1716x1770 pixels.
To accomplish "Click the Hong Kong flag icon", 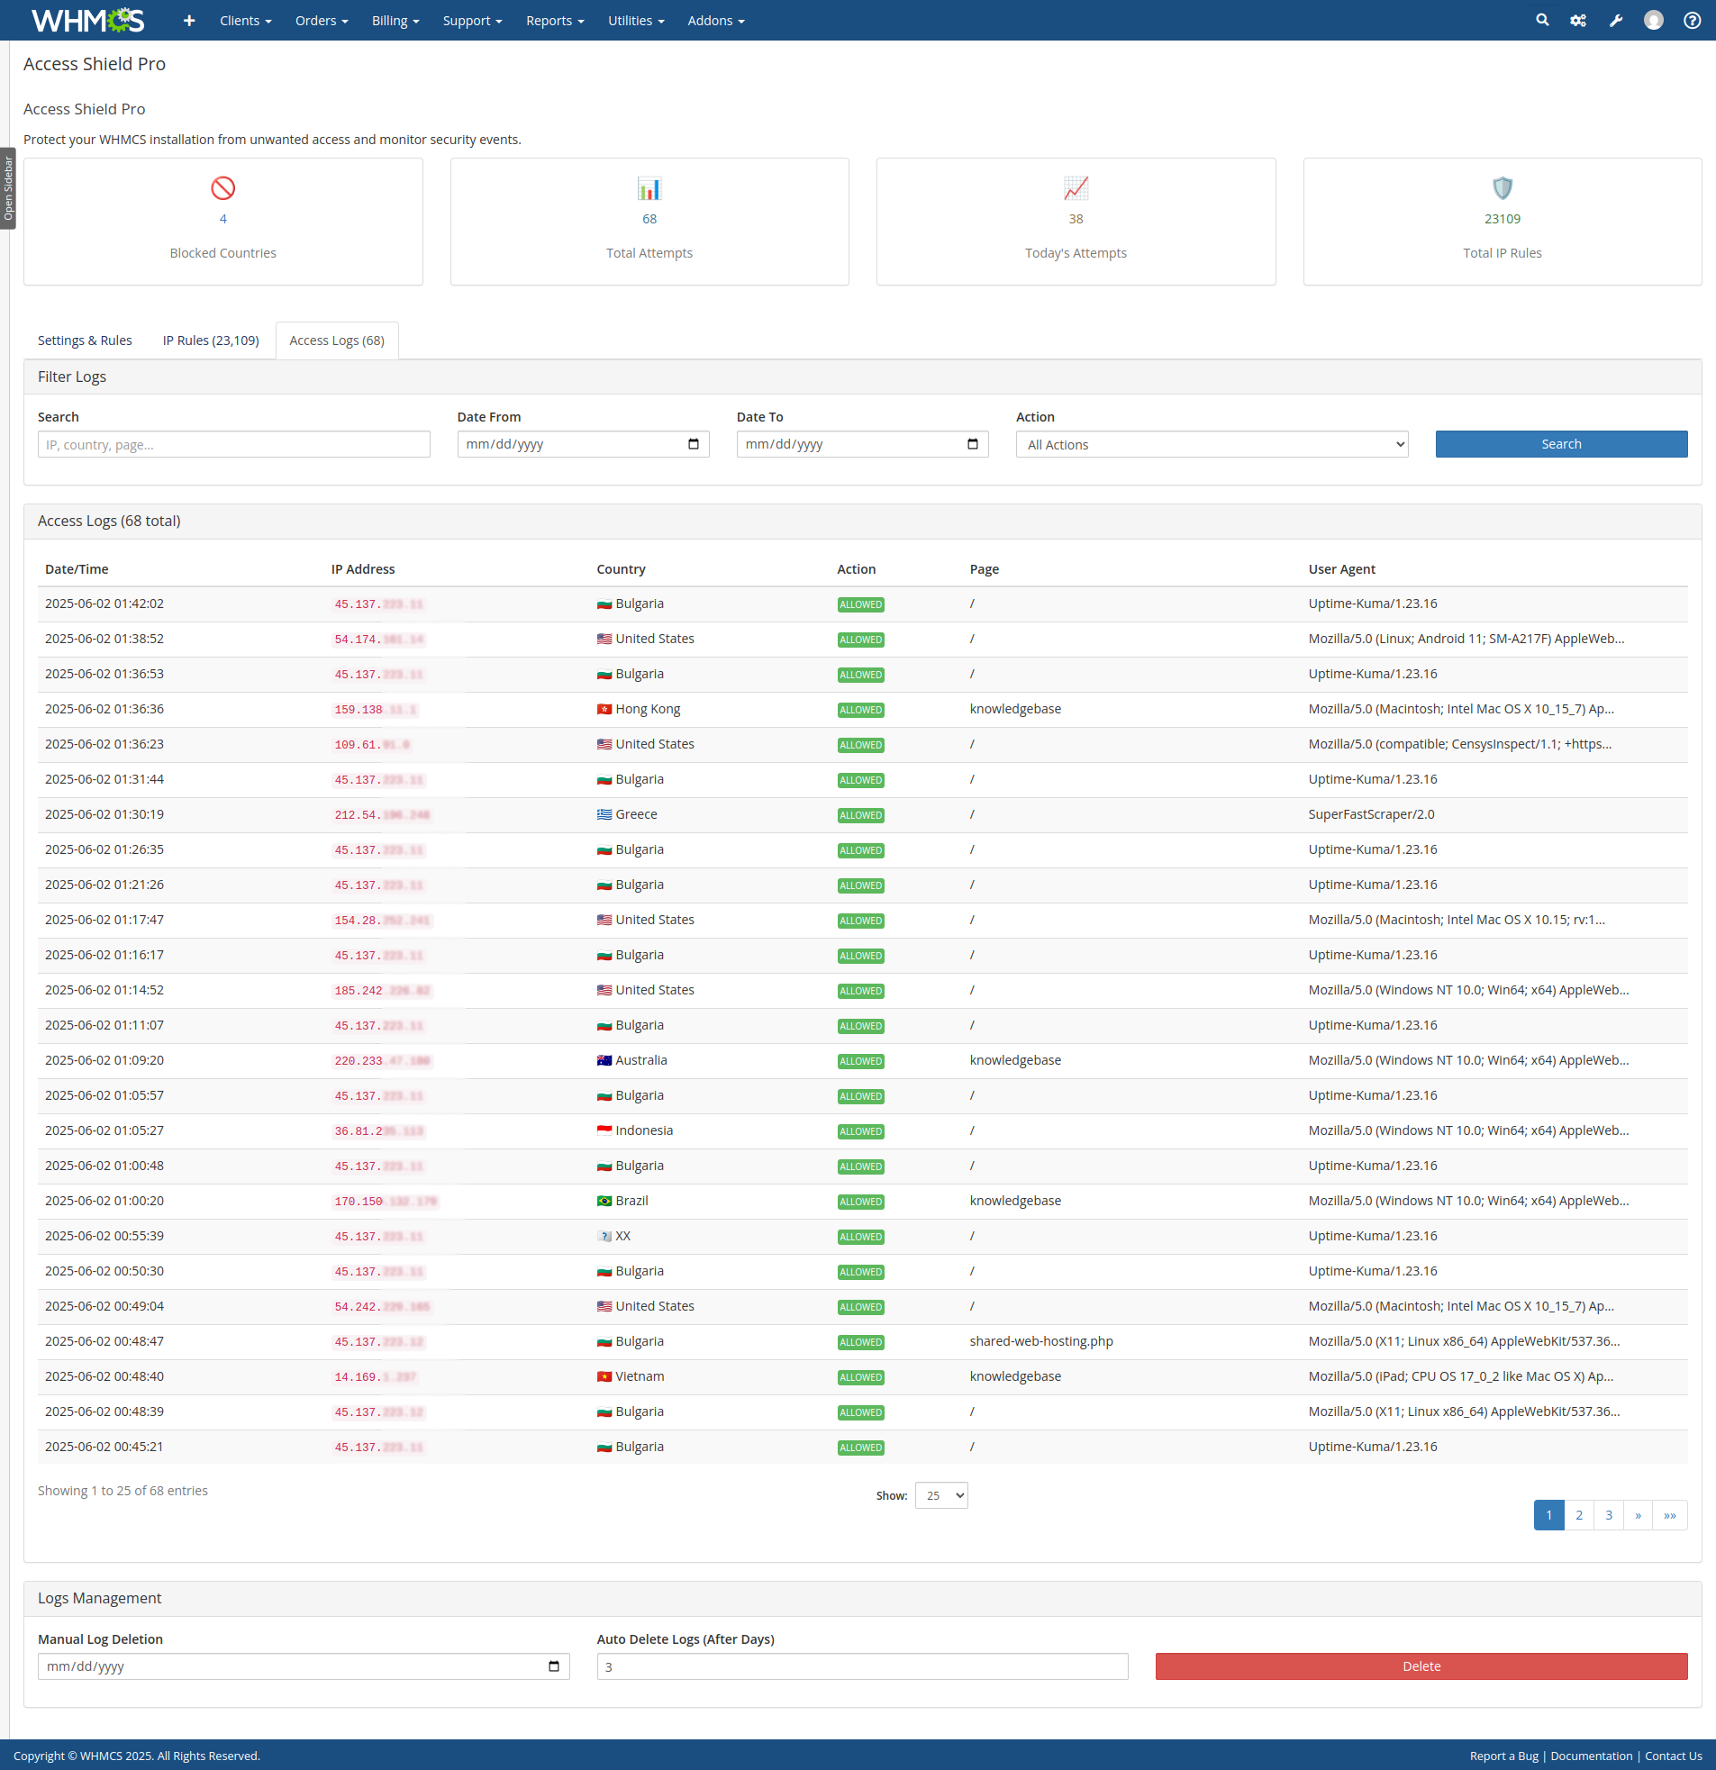I will tap(604, 709).
